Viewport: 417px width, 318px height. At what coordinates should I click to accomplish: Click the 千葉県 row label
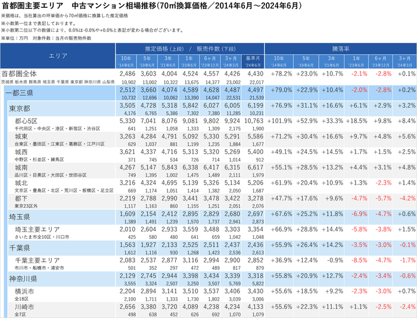point(20,248)
